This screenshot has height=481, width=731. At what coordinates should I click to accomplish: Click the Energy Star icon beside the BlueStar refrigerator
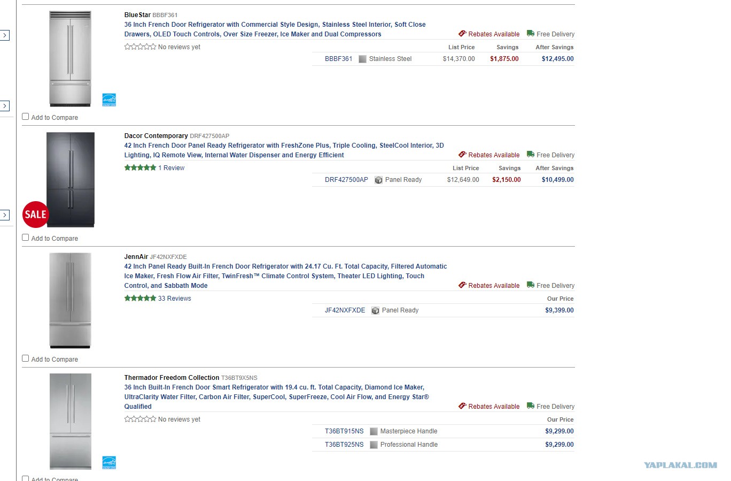click(x=109, y=100)
